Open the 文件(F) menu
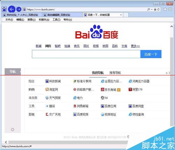Image resolution: width=175 pixels, height=150 pixels. point(9,20)
